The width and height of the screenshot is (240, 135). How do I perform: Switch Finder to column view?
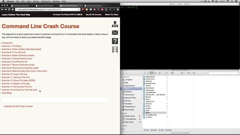(x=151, y=73)
